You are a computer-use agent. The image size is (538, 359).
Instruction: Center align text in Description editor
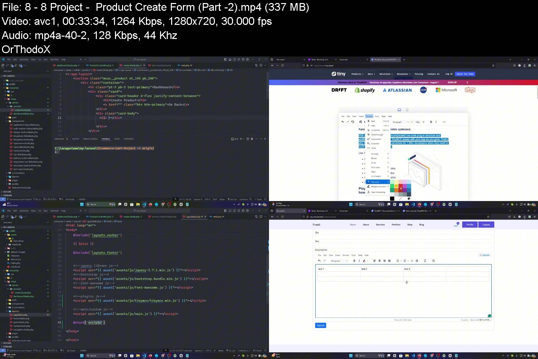[379, 261]
